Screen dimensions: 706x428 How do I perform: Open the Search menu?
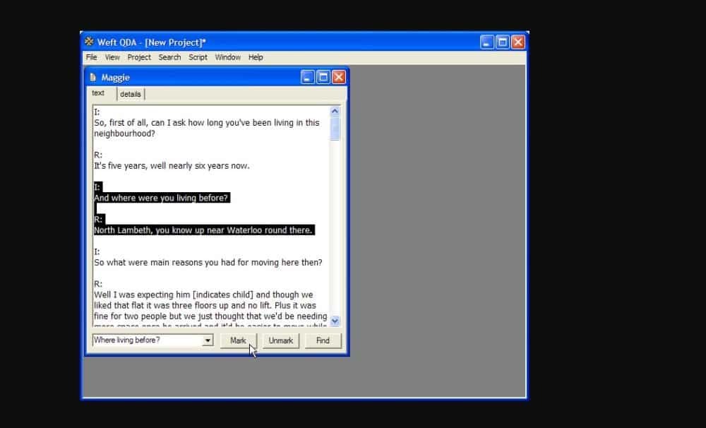coord(169,57)
